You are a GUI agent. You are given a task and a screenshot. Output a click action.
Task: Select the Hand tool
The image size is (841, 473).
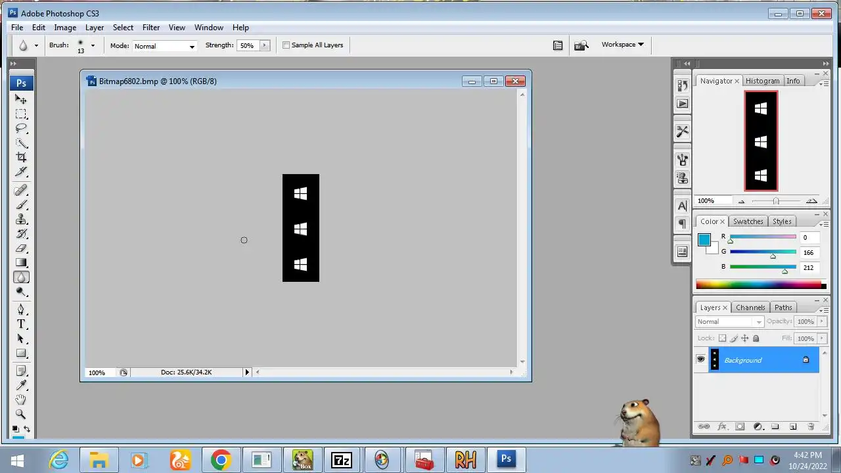21,399
